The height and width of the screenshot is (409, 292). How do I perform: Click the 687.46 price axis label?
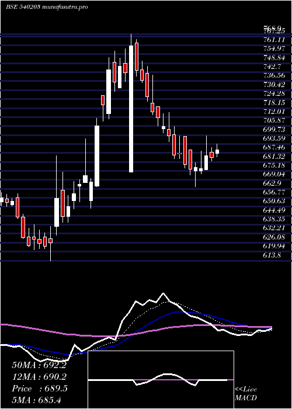274,147
